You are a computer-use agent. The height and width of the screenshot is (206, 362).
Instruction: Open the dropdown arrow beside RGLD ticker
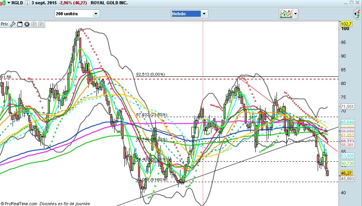pyautogui.click(x=9, y=3)
